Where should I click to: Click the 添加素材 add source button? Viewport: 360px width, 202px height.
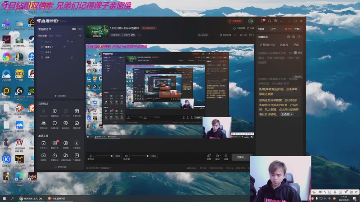60,96
